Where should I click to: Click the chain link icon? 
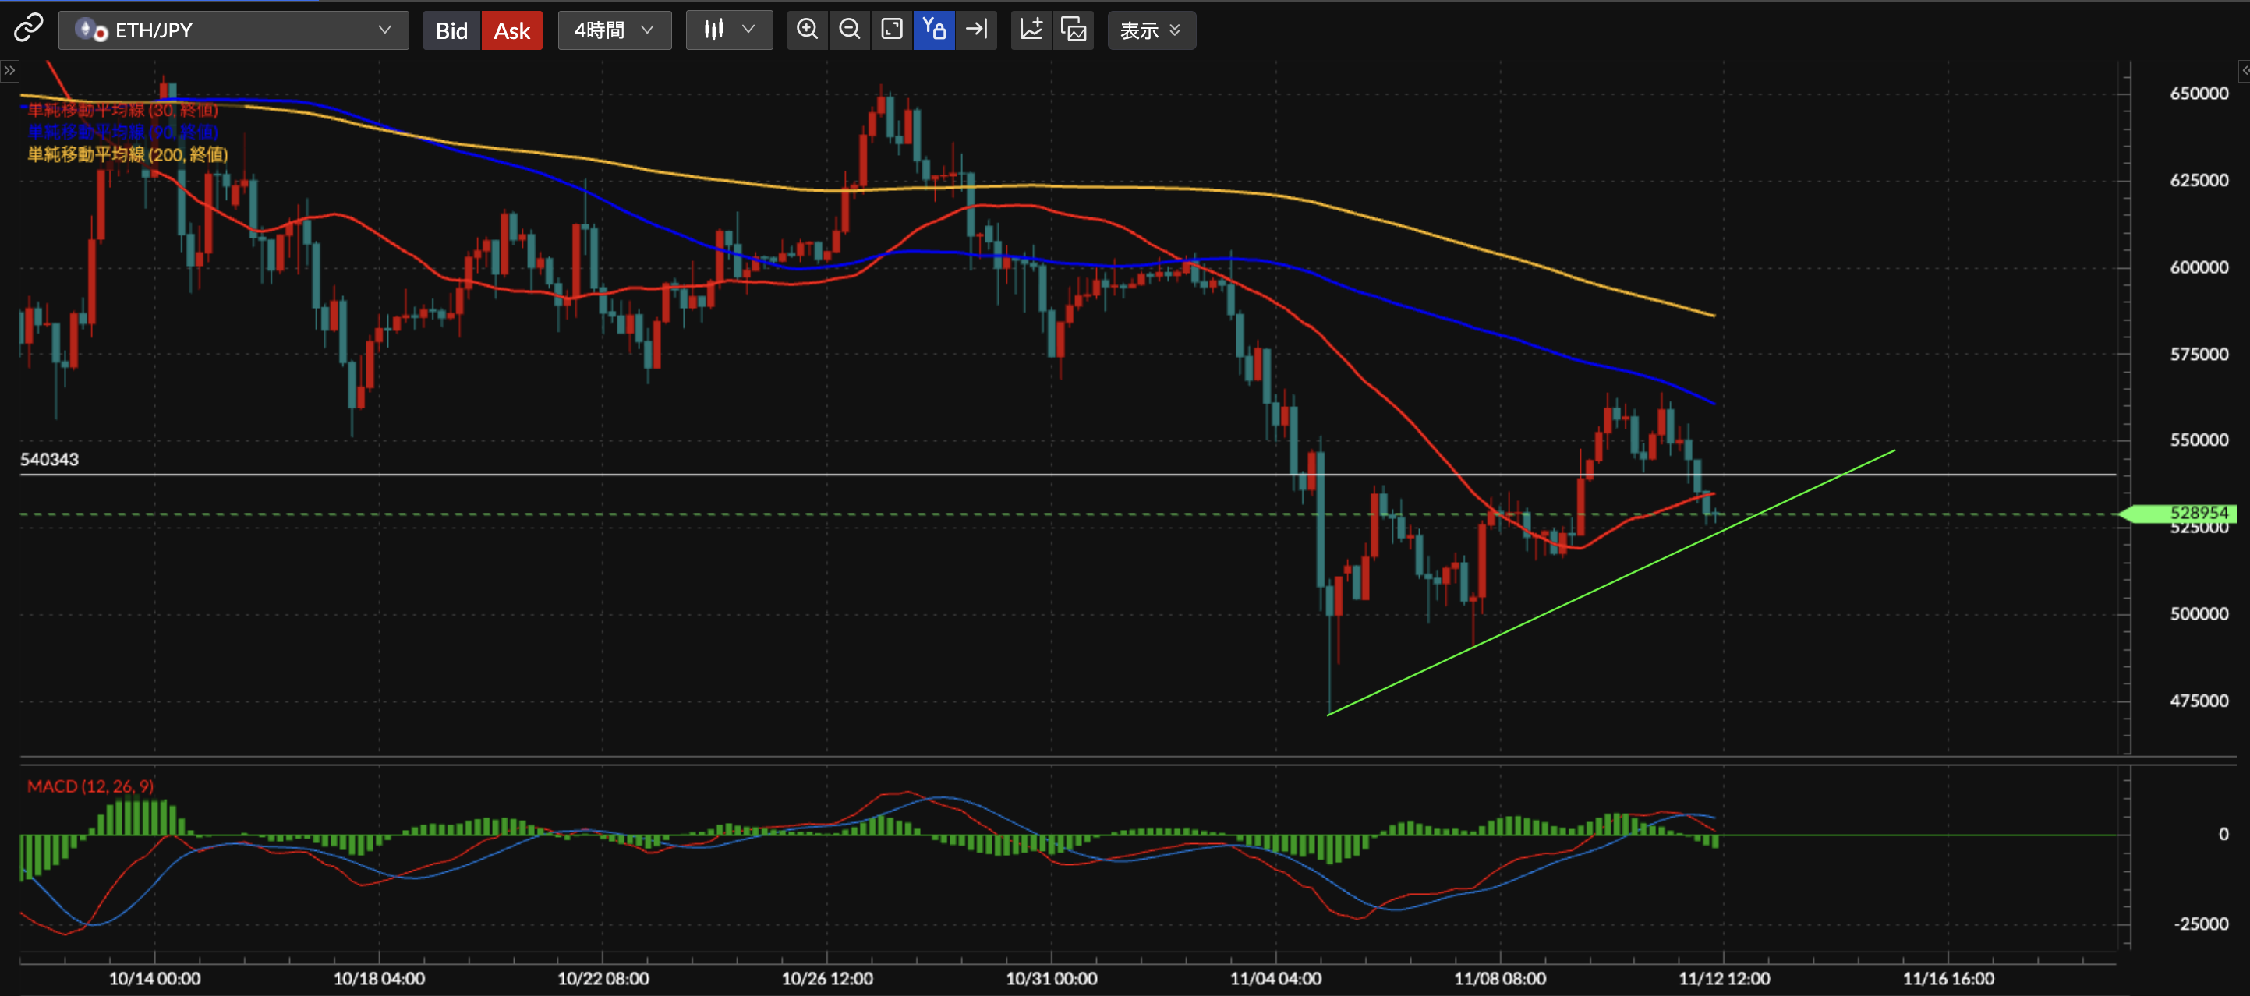28,29
